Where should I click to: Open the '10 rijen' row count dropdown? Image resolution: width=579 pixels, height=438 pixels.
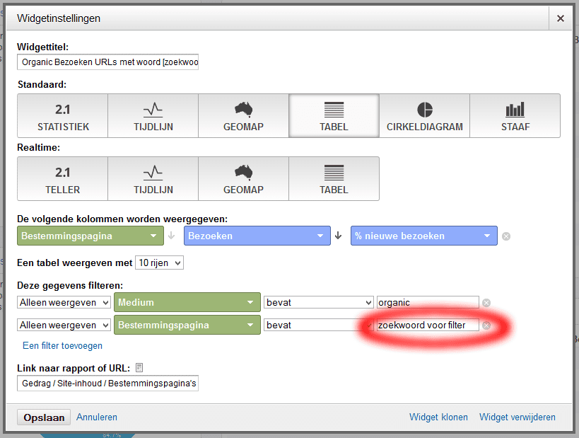pos(160,263)
